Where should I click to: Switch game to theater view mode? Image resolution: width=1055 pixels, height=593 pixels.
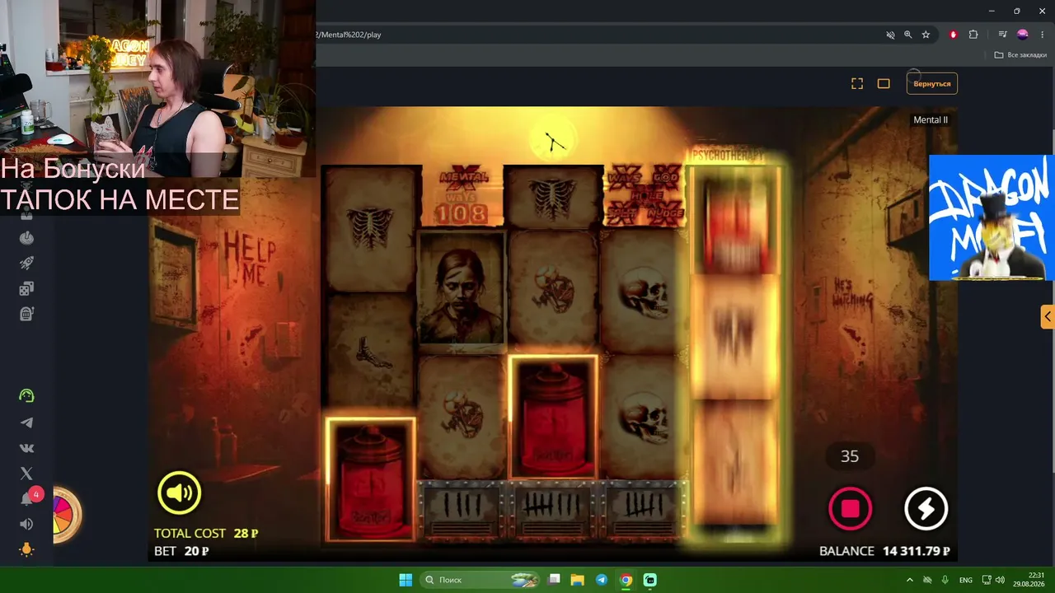(884, 83)
